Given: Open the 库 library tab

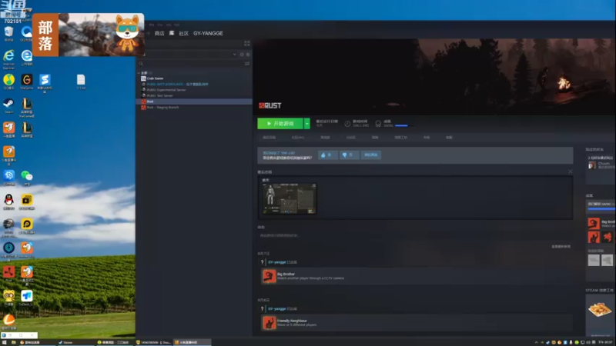Looking at the screenshot, I should tap(172, 33).
